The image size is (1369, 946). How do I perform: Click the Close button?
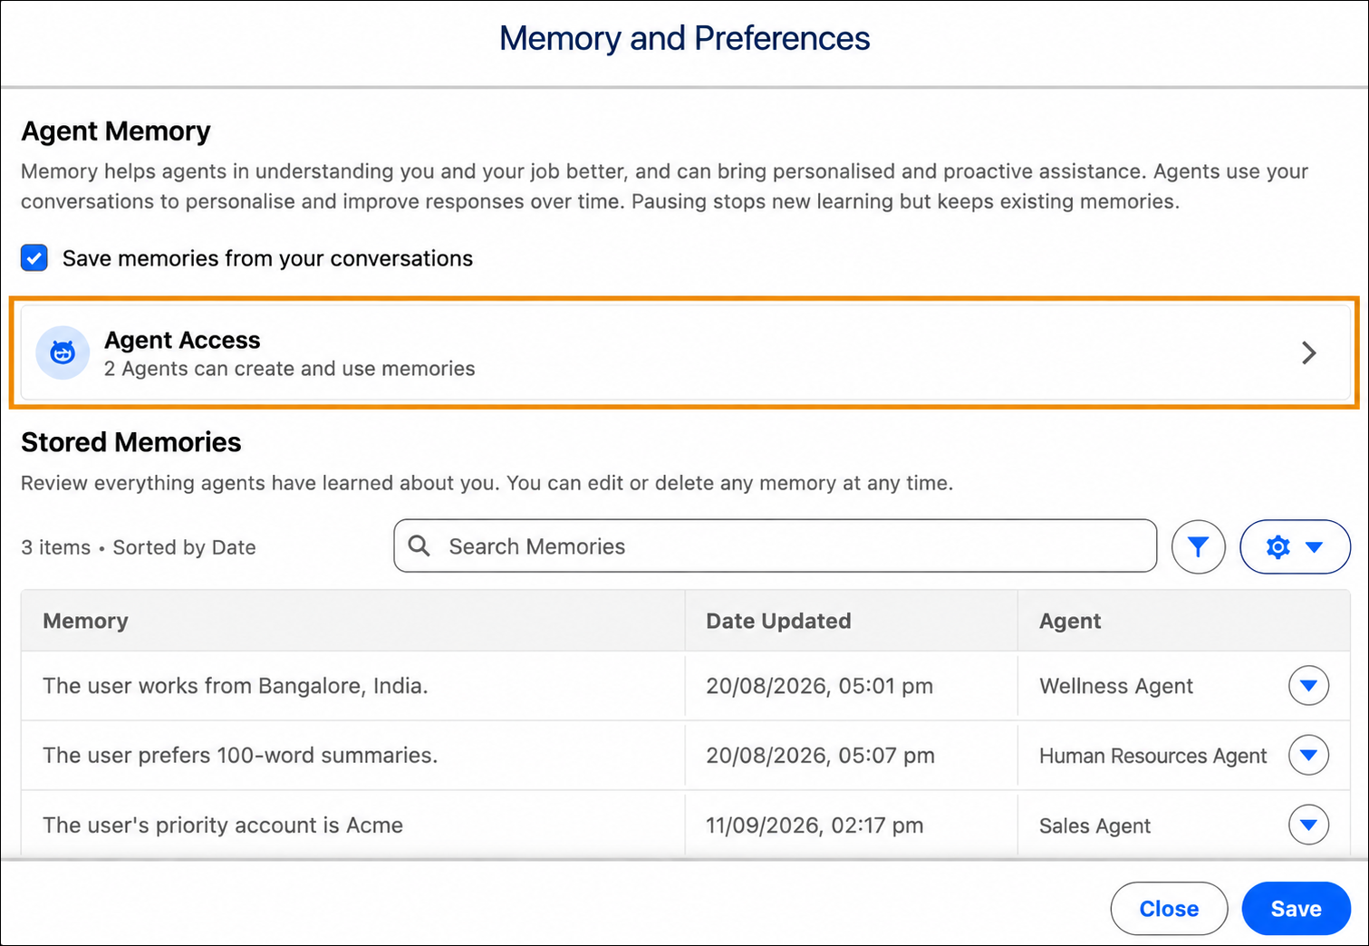[x=1169, y=908]
